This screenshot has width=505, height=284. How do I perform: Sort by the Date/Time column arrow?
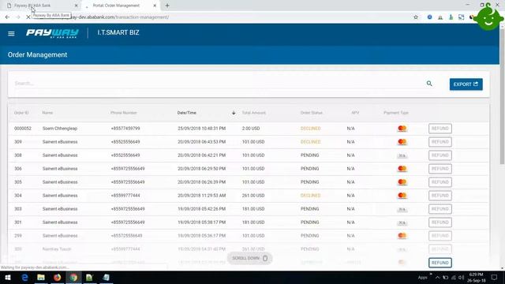[234, 113]
